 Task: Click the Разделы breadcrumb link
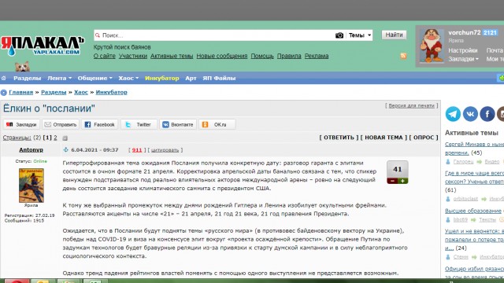click(x=54, y=92)
